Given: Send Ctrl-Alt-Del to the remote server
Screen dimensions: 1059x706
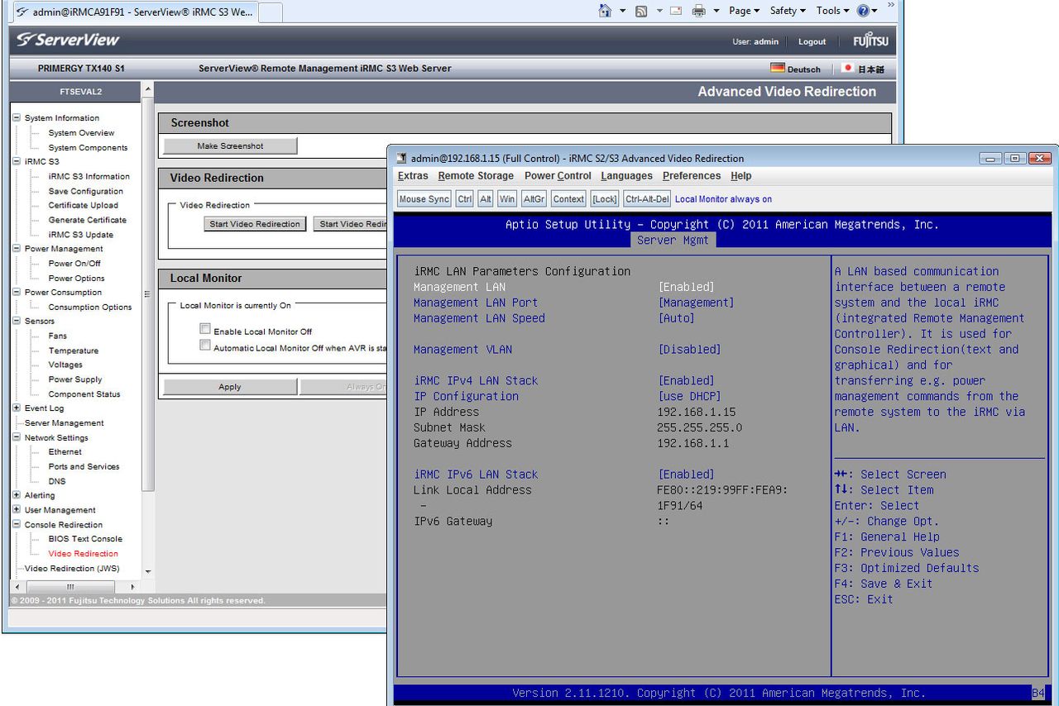Looking at the screenshot, I should point(647,199).
